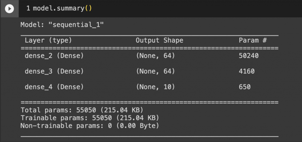Screen dimensions: 302x142
Task: Click dense_2's (None, 64) output shape
Action: [x=155, y=56]
